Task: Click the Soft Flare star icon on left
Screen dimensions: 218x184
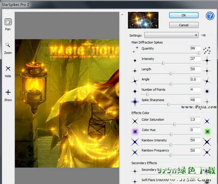Action: coord(135,181)
